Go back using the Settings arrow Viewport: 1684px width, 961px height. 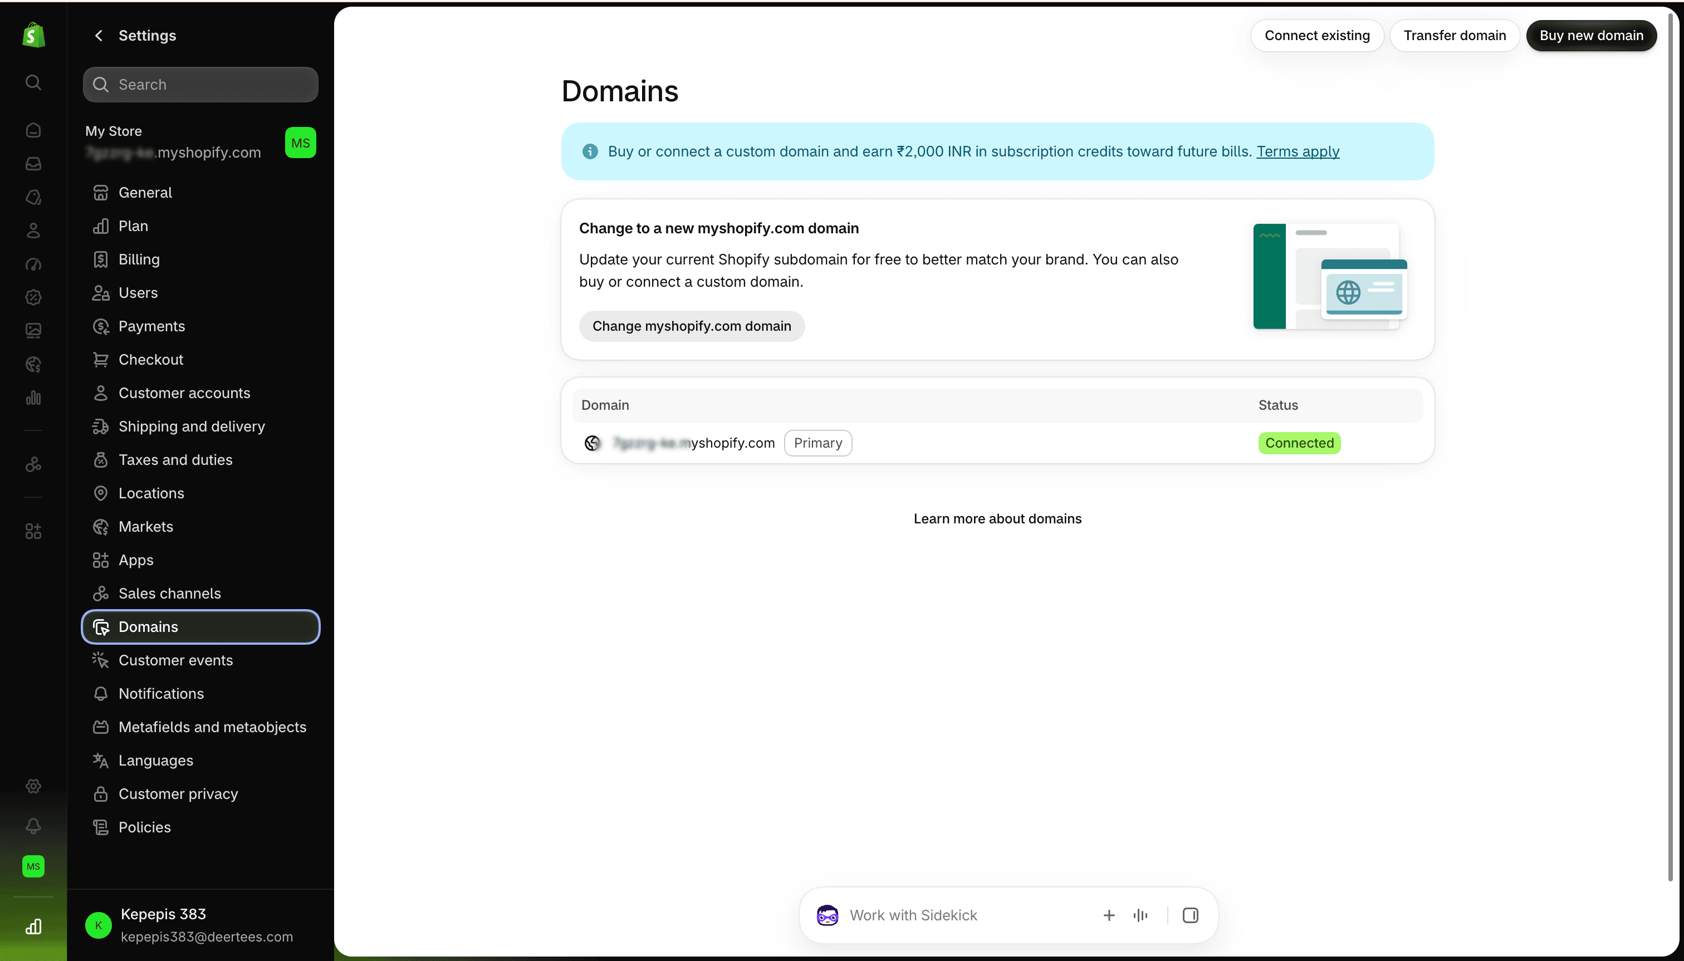pos(99,36)
